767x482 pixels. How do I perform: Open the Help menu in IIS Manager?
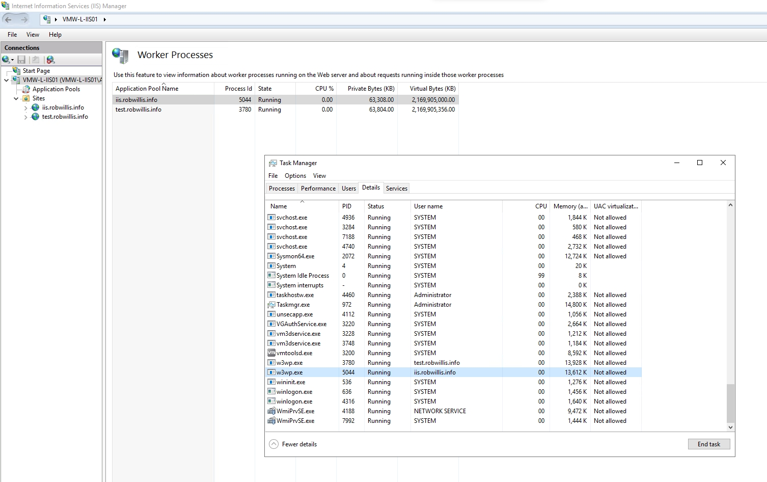[55, 35]
